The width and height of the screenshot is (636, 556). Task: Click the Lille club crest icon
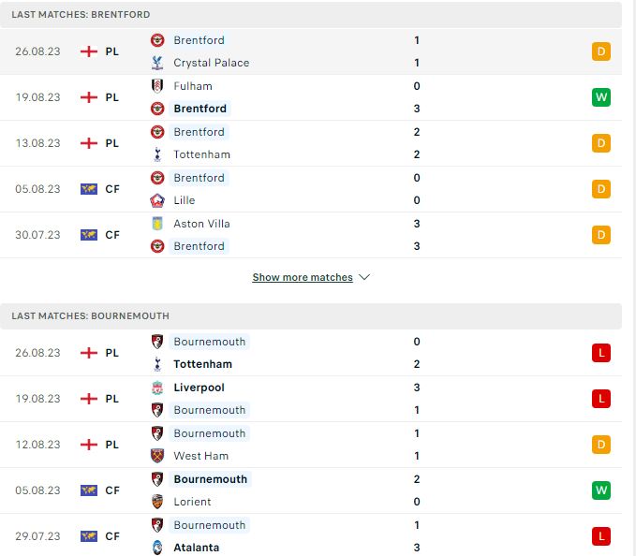[x=157, y=200]
